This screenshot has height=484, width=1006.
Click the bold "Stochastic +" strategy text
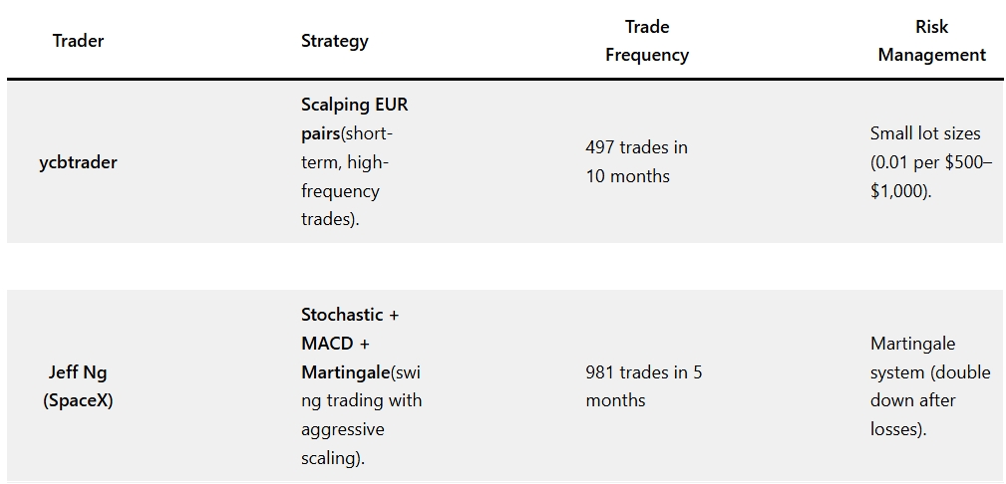[x=349, y=315]
